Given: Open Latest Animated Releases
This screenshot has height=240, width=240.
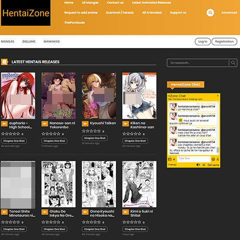Looking at the screenshot, I should pos(151,3).
